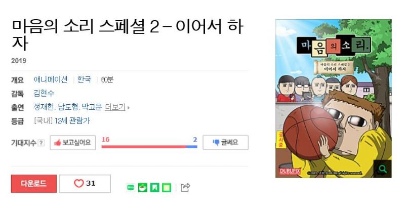Open the share arrow icon
Image resolution: width=405 pixels, height=209 pixels.
point(185,187)
